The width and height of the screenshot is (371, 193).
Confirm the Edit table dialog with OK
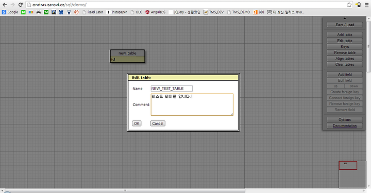click(137, 124)
